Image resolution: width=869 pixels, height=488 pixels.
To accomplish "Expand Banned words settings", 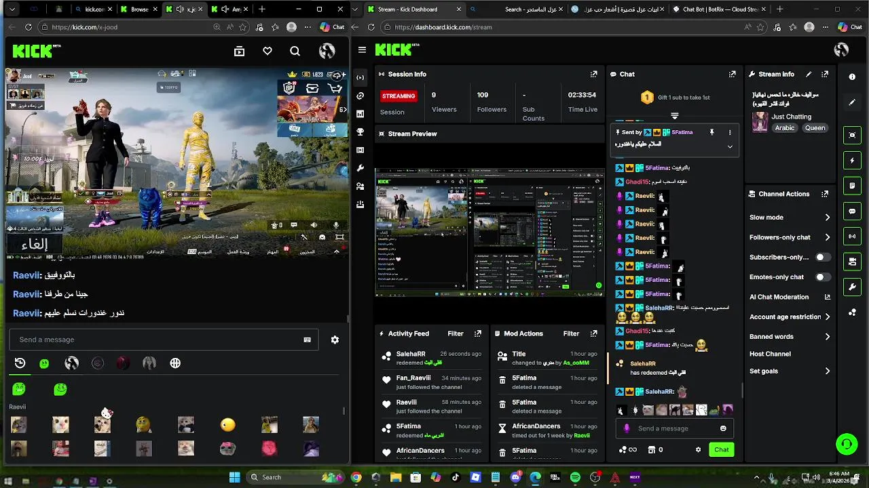I will pos(827,336).
